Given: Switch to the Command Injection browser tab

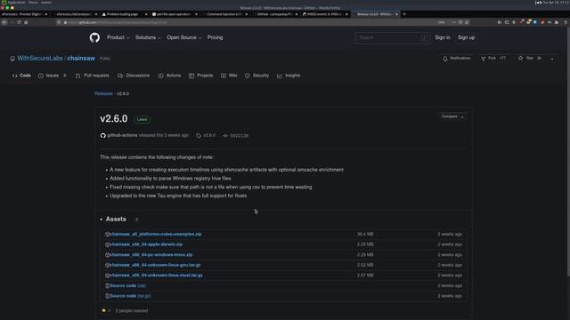Looking at the screenshot, I should click(x=224, y=14).
